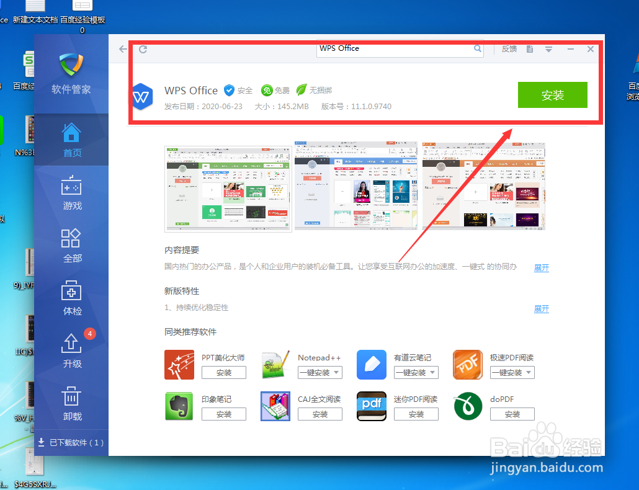Click the search magnifier icon
The width and height of the screenshot is (639, 490).
tap(477, 49)
